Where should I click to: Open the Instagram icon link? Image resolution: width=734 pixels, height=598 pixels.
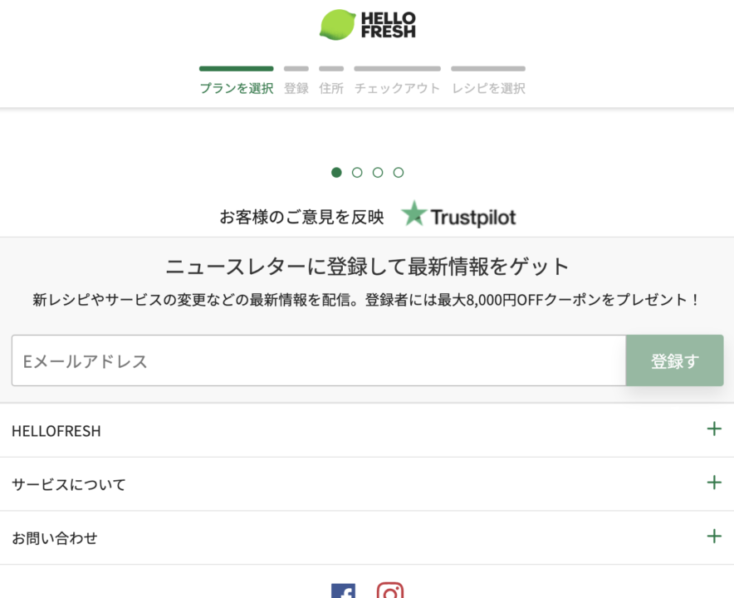[390, 591]
